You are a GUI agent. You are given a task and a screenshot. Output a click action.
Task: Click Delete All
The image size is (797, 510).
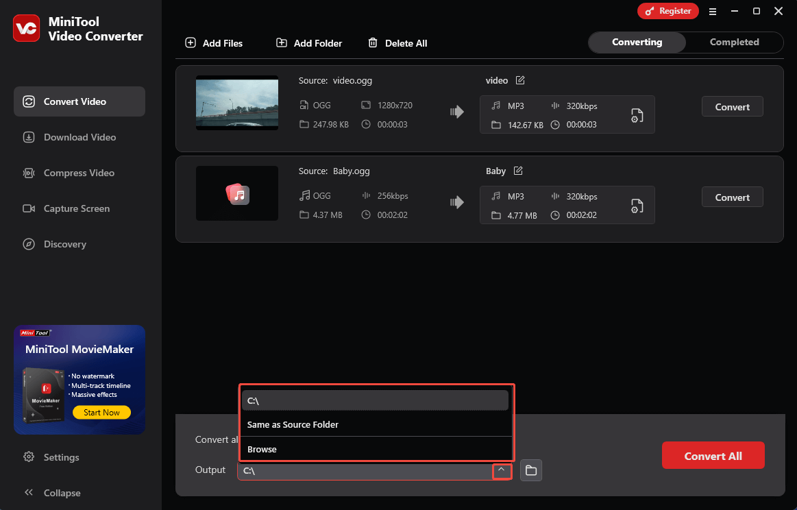tap(397, 43)
